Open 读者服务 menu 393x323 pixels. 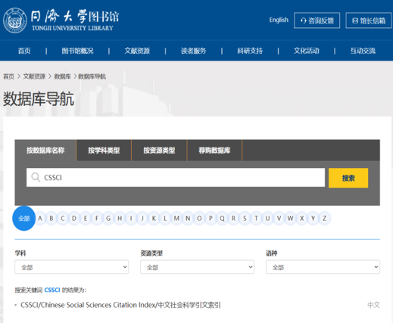[193, 51]
